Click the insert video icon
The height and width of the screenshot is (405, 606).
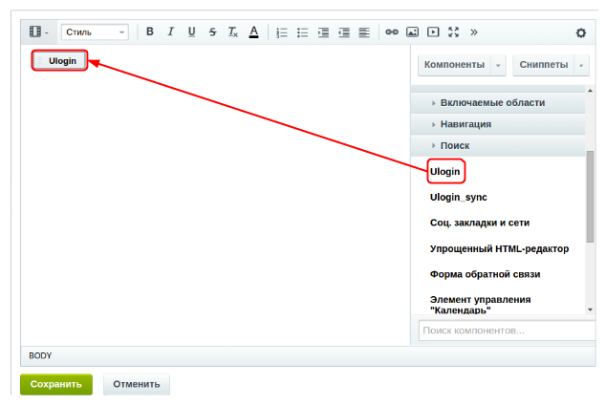click(433, 32)
